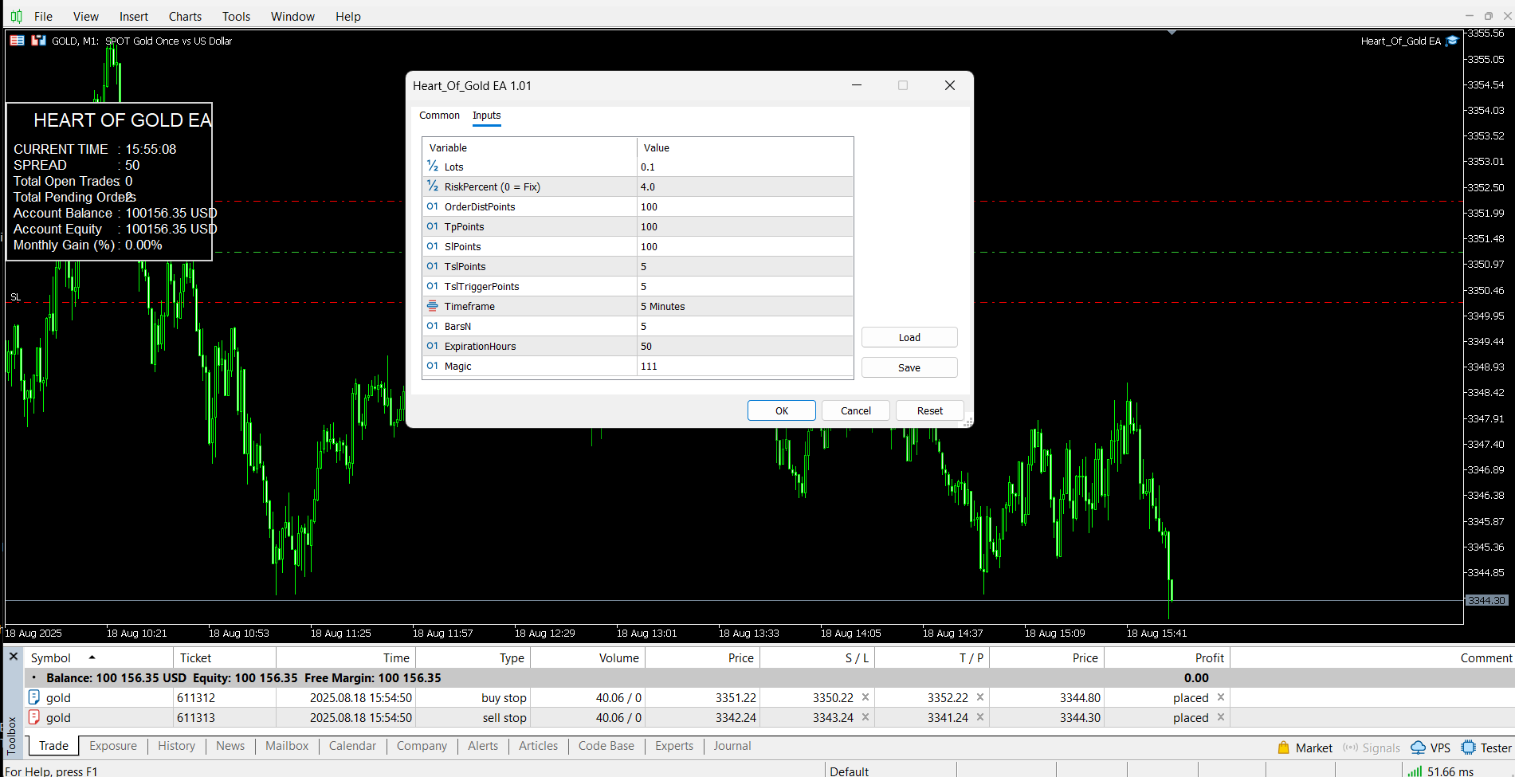Open the Mailbox tab in Toolbox

point(287,746)
